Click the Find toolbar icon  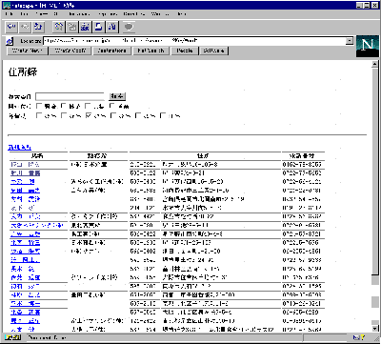pos(112,27)
